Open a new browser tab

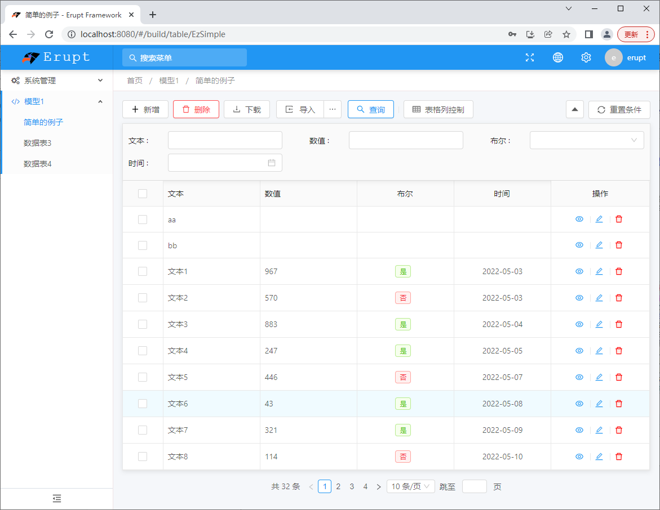pos(153,15)
